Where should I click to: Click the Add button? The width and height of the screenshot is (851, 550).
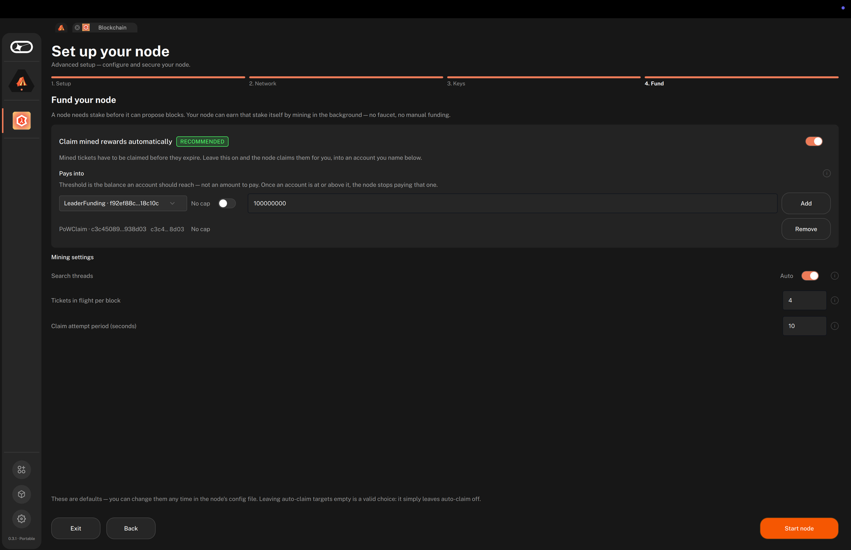[x=806, y=203]
